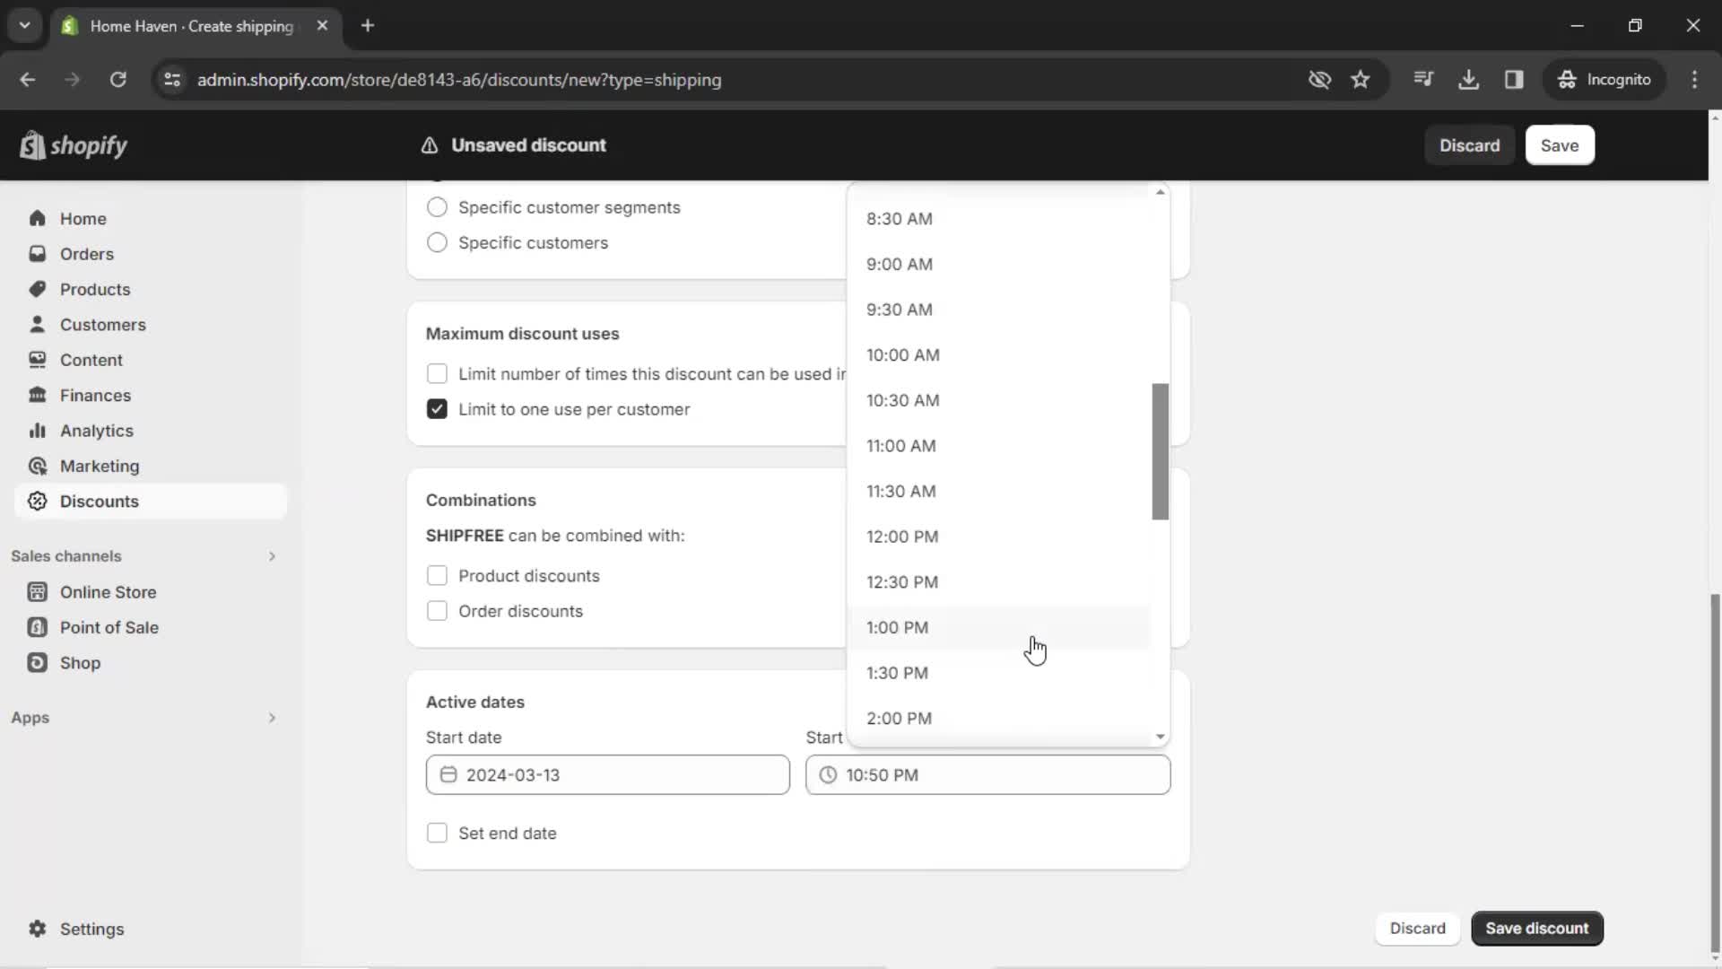Click Discard button to cancel changes
1722x969 pixels.
pos(1470,144)
